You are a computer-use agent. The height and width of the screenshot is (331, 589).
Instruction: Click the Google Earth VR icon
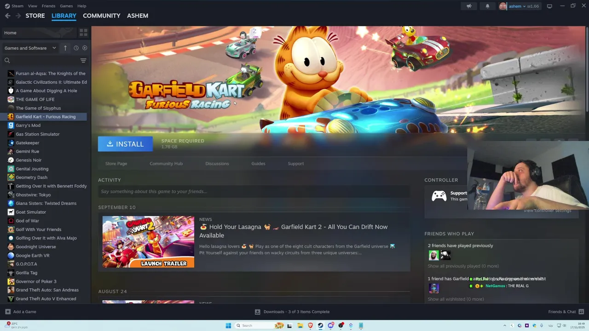tap(11, 255)
